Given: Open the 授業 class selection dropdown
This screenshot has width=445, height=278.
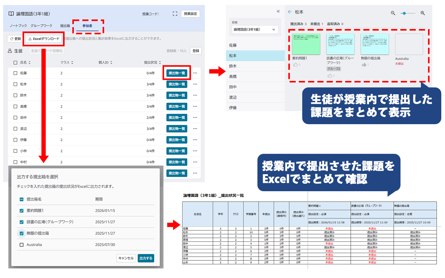Looking at the screenshot, I should (x=255, y=29).
